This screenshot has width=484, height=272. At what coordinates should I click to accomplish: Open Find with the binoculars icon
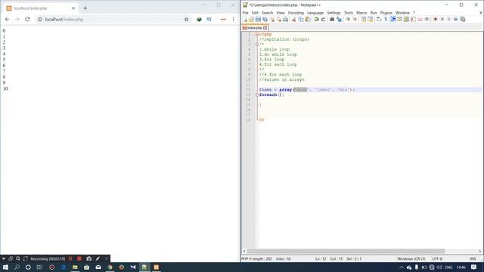point(332,20)
